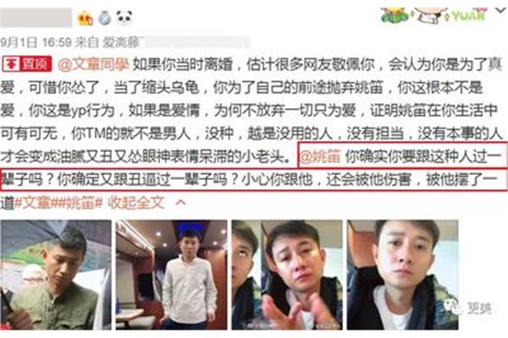Click the 9月1日 16:59 post timestamp

click(36, 42)
